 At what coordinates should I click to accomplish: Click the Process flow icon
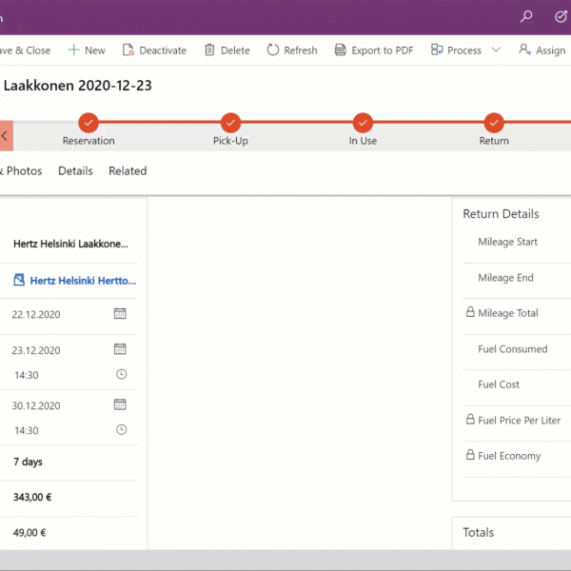click(437, 49)
